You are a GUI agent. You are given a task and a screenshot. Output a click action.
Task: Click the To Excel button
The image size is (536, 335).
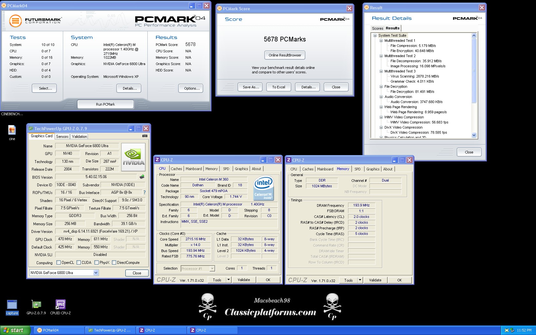point(279,87)
